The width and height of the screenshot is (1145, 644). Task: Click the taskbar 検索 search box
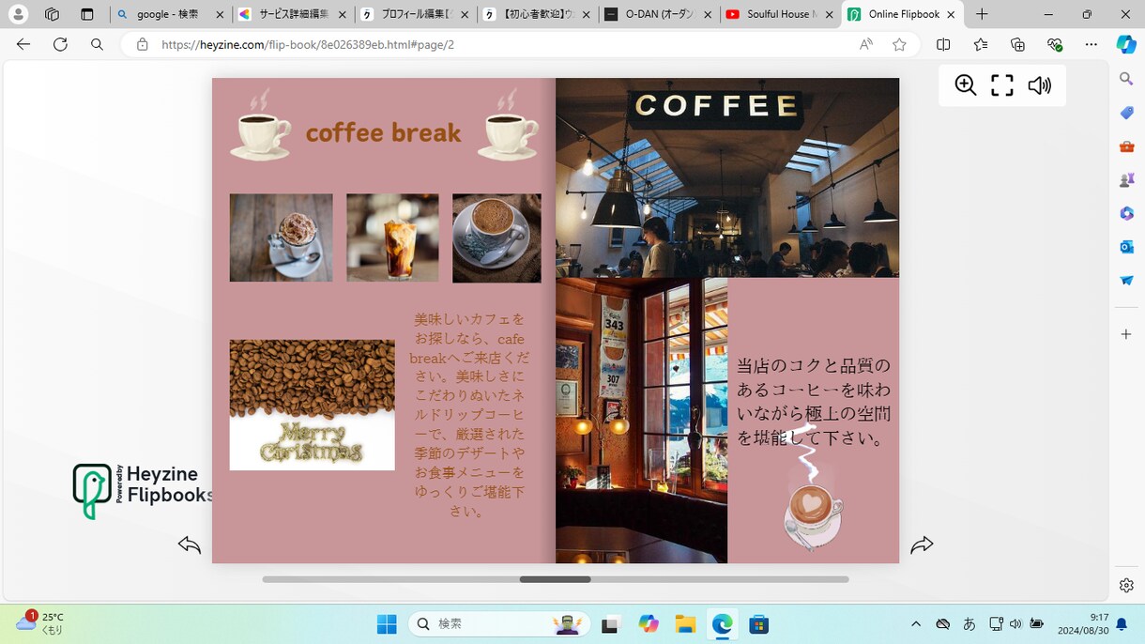499,624
